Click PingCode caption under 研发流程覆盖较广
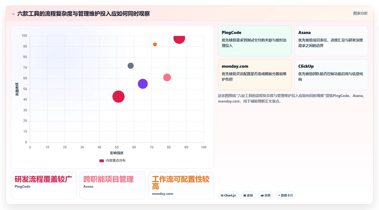This screenshot has width=379, height=210. (x=22, y=187)
